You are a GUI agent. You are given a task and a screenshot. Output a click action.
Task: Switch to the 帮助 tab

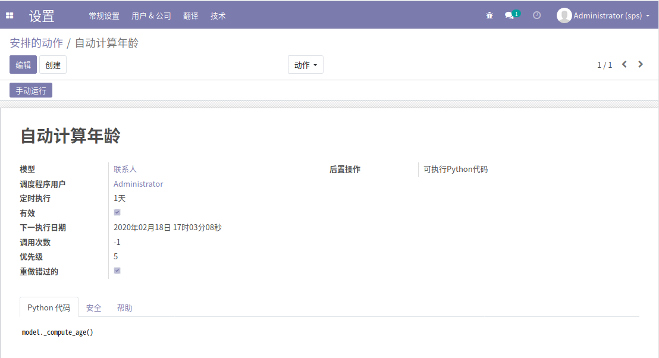pyautogui.click(x=125, y=307)
